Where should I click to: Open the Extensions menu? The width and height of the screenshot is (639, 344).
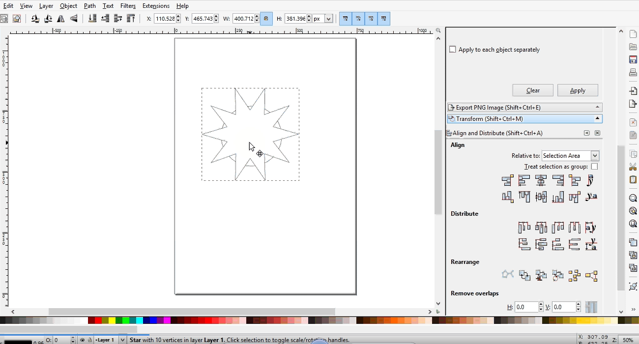(156, 6)
